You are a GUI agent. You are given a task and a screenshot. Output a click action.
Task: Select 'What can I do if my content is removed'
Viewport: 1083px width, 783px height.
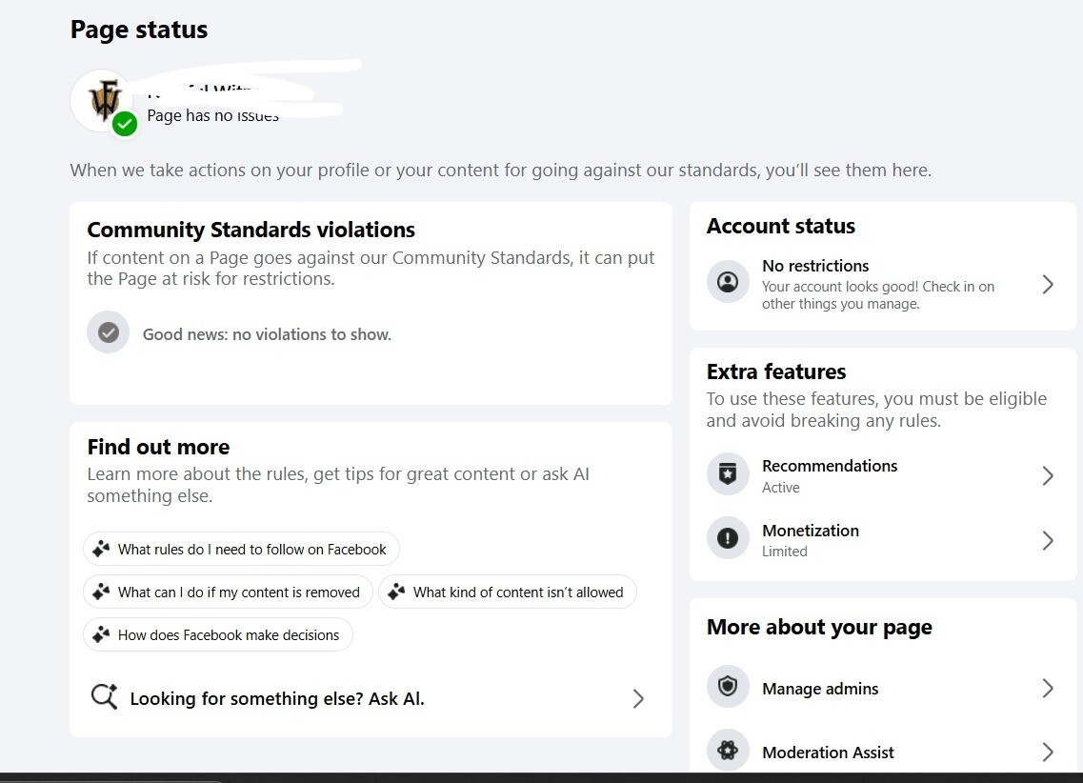[x=228, y=592]
